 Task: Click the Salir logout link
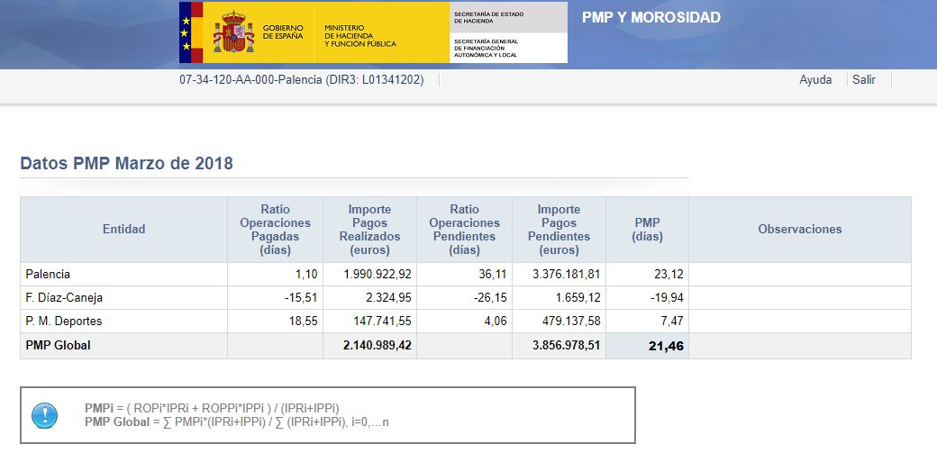point(864,79)
